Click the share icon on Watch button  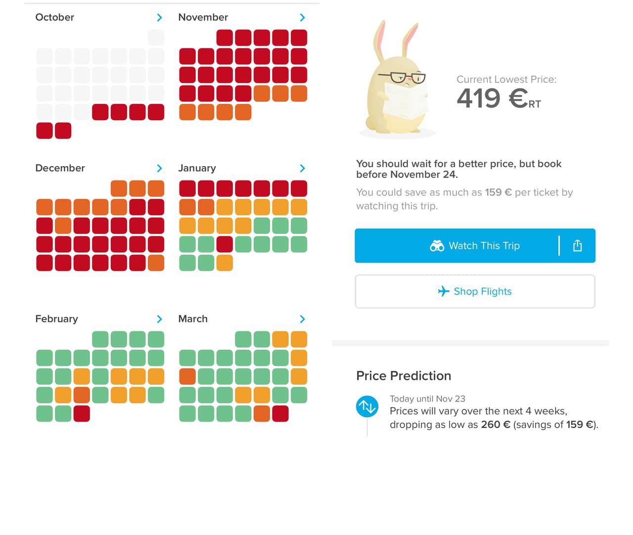[577, 246]
